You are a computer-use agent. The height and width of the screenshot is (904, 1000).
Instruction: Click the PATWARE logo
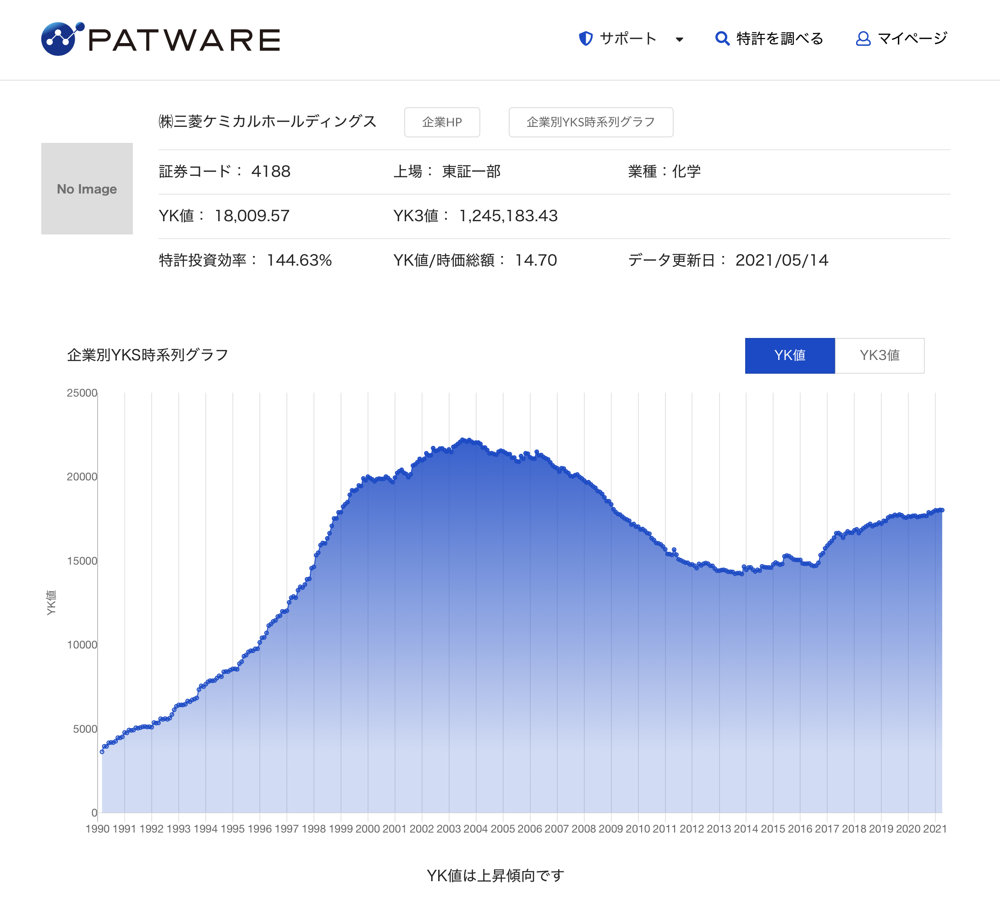click(160, 38)
